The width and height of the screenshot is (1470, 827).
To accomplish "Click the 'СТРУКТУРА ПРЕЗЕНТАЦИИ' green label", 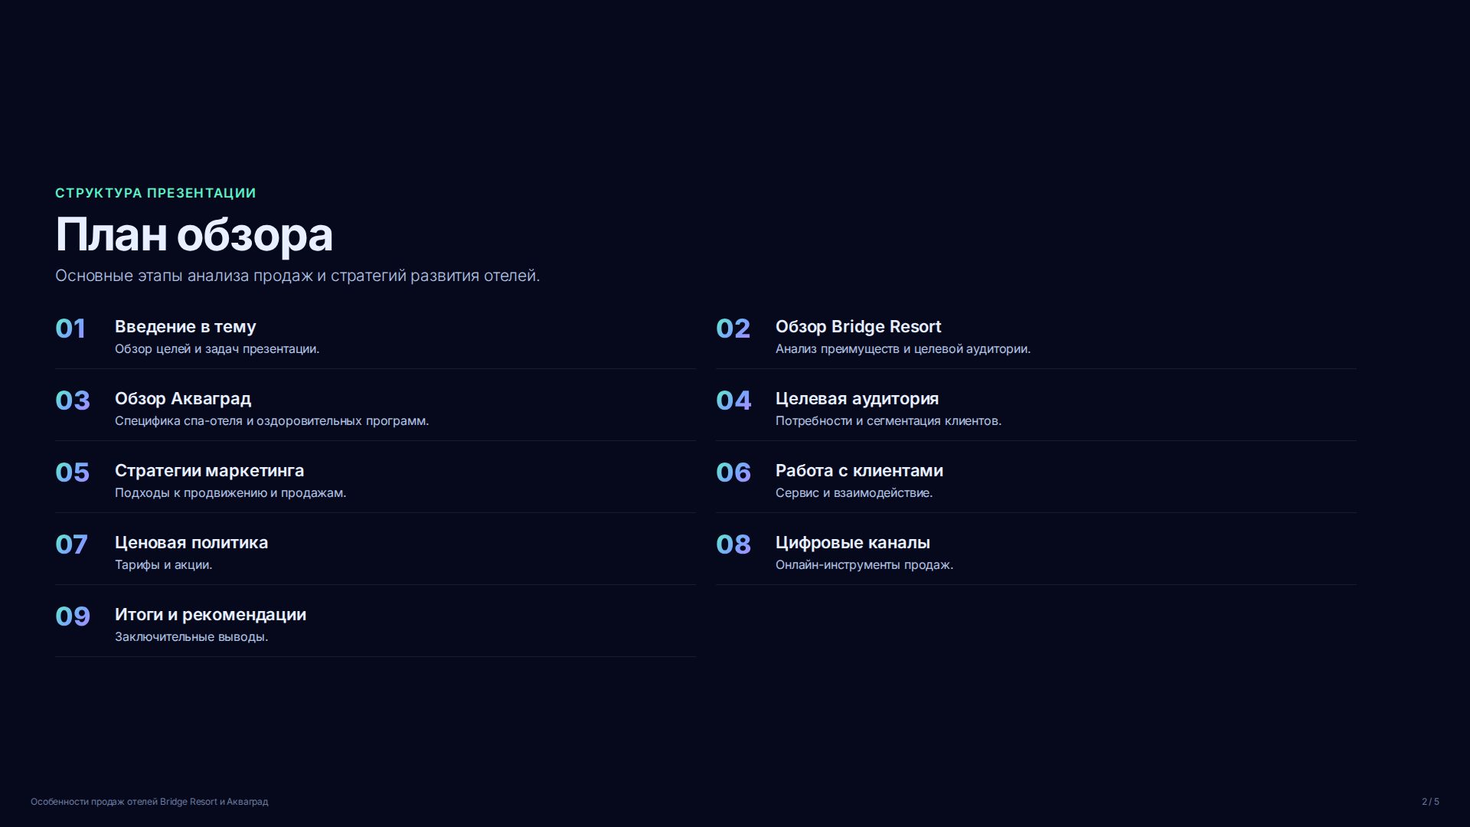I will click(155, 193).
